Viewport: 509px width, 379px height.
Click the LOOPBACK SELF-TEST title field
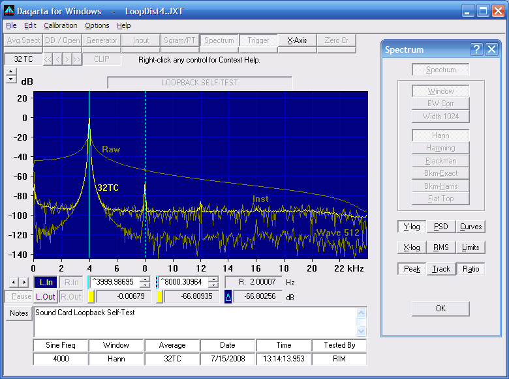[x=200, y=83]
